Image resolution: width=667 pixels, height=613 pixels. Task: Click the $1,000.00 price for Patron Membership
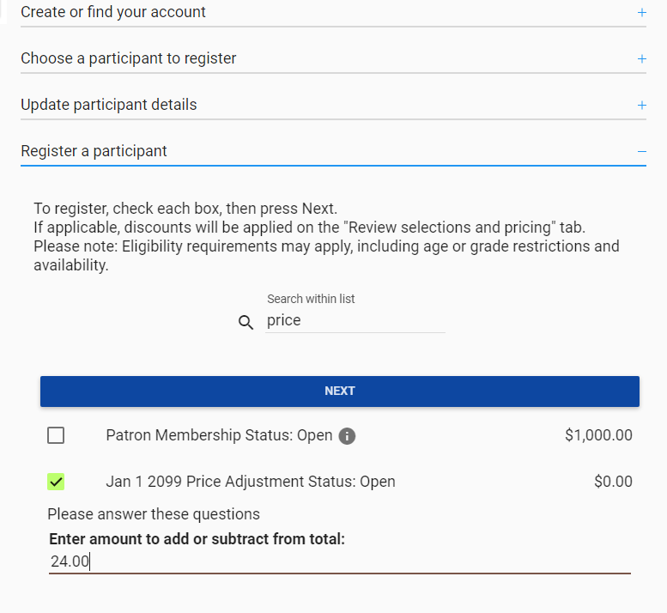point(598,435)
